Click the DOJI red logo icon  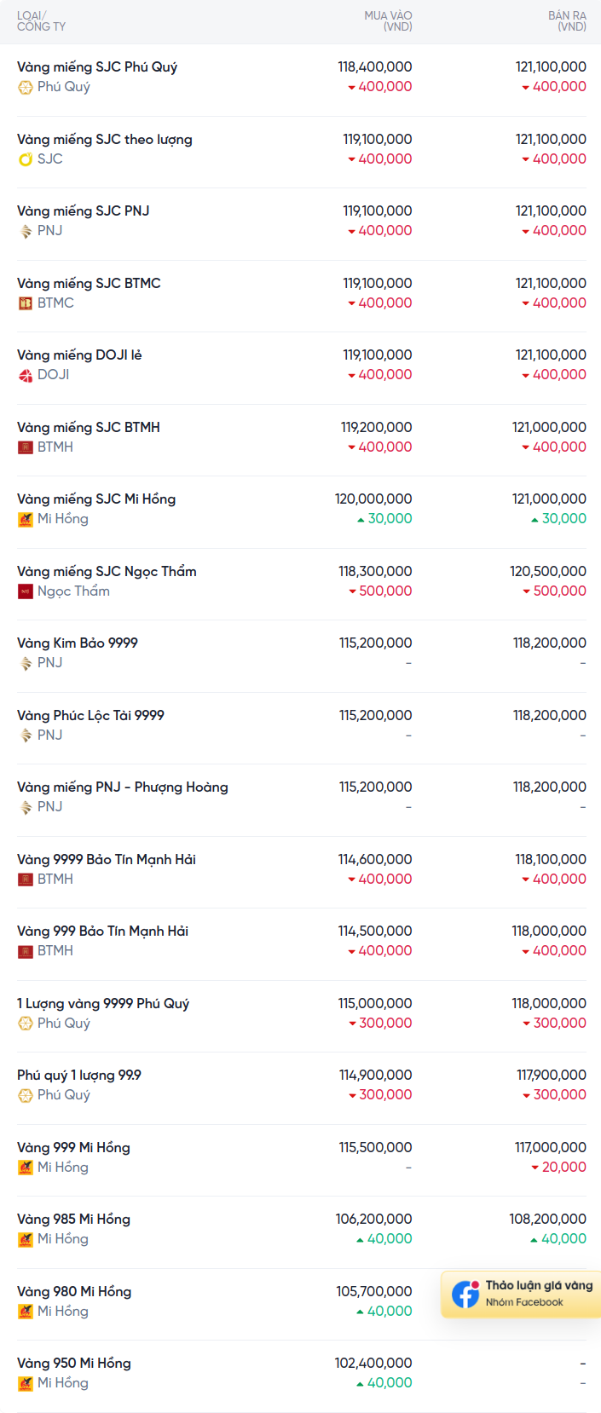pos(26,375)
